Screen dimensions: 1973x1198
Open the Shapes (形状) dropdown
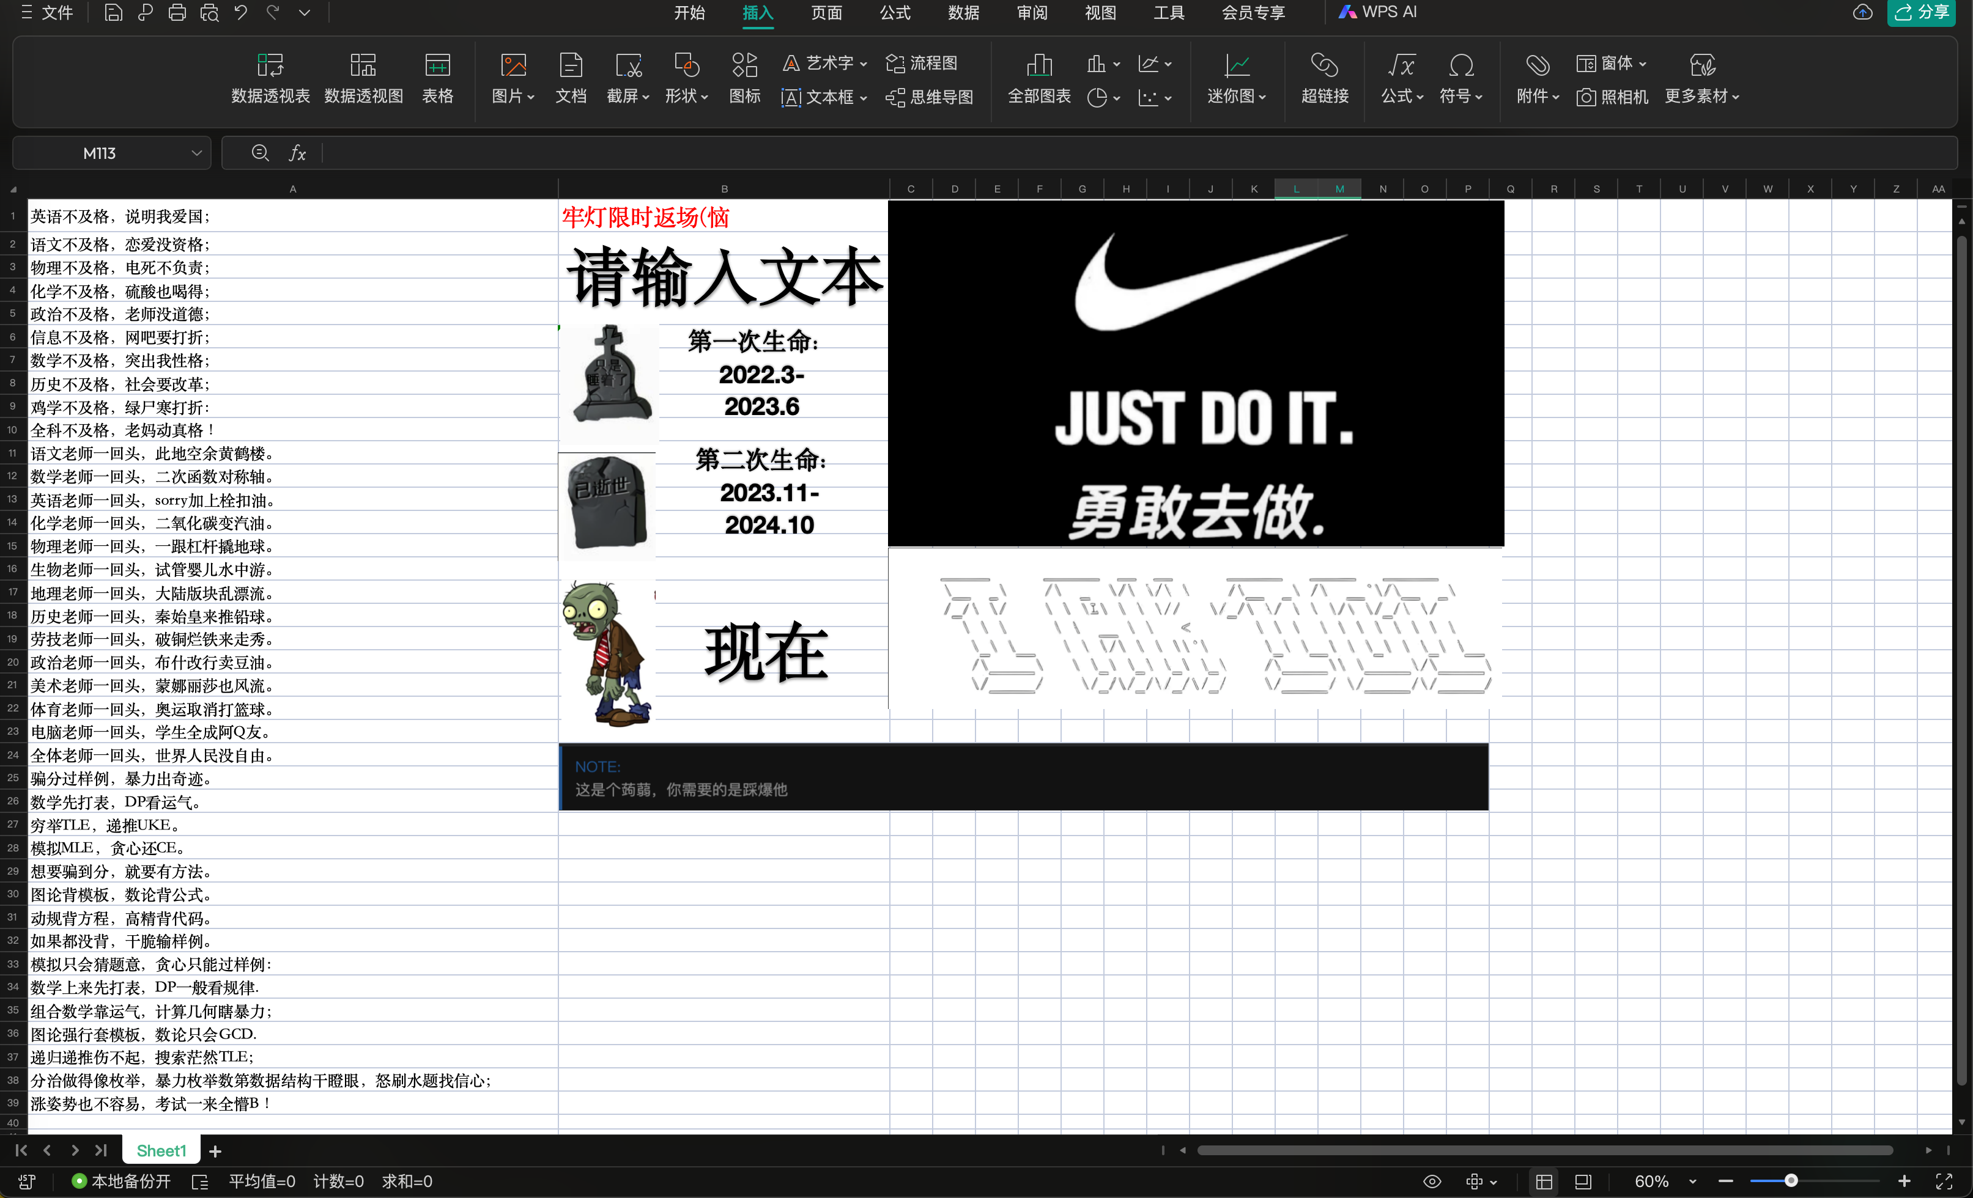tap(686, 78)
